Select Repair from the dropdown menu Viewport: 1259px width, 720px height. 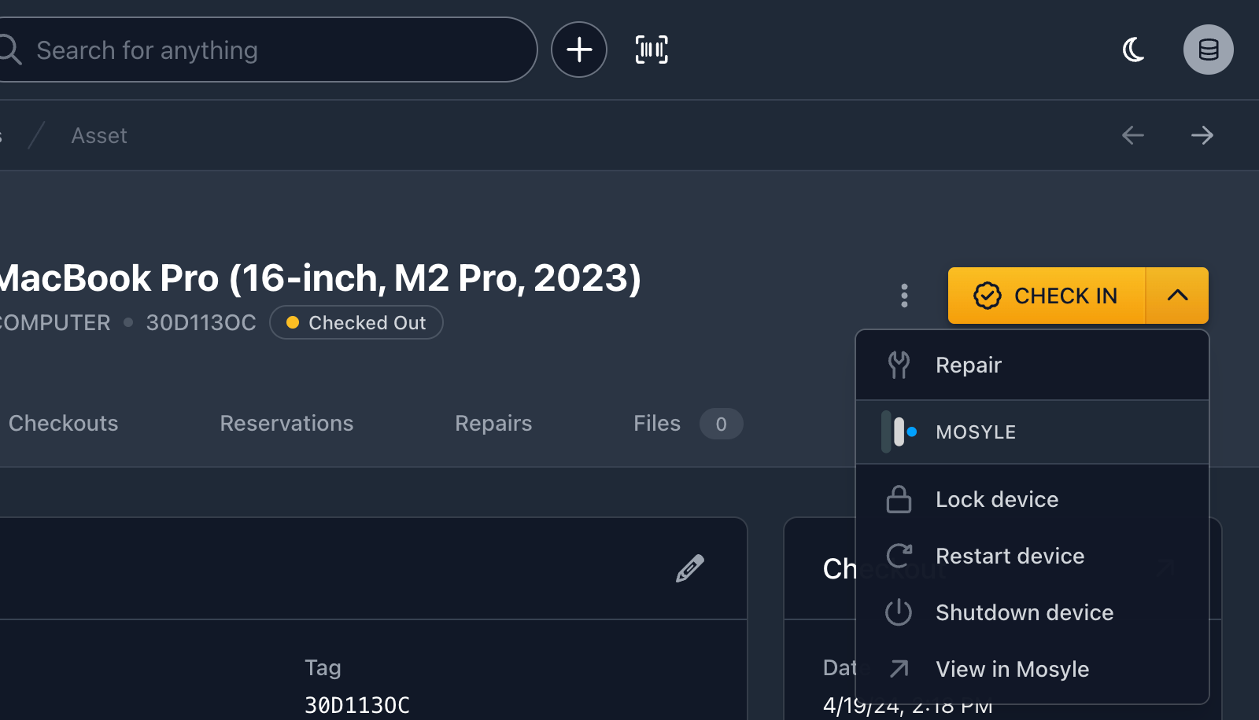tap(1032, 365)
